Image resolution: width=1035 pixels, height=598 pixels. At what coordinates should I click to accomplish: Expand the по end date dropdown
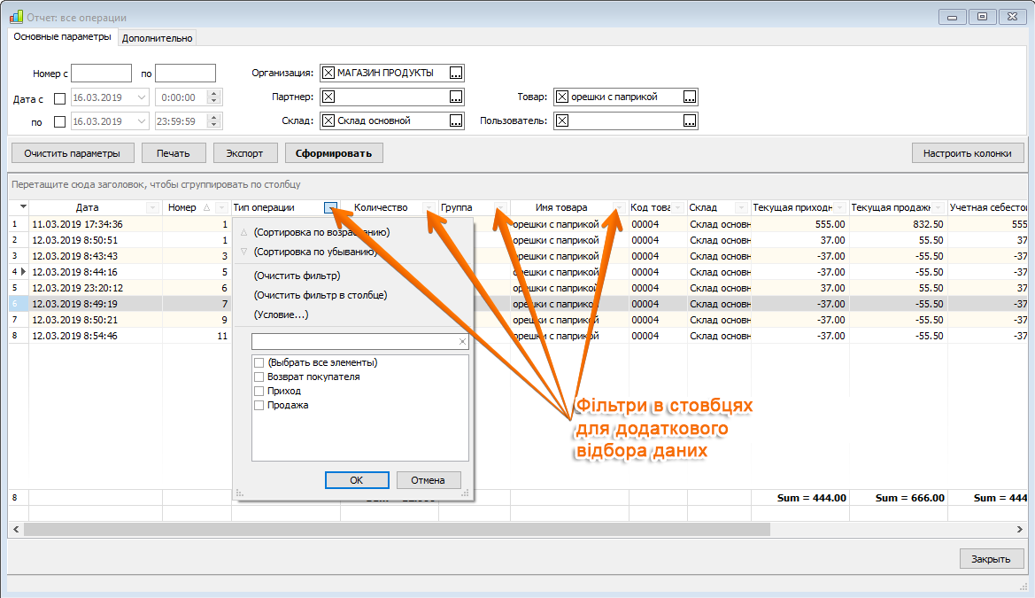click(142, 120)
